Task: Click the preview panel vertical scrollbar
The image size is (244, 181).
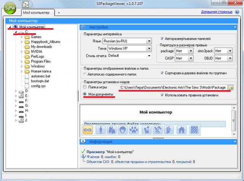Action: pos(234,115)
